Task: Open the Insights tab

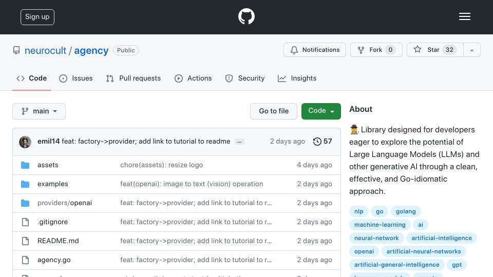Action: tap(297, 78)
